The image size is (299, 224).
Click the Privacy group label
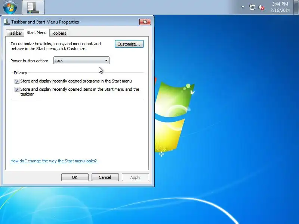click(x=21, y=73)
